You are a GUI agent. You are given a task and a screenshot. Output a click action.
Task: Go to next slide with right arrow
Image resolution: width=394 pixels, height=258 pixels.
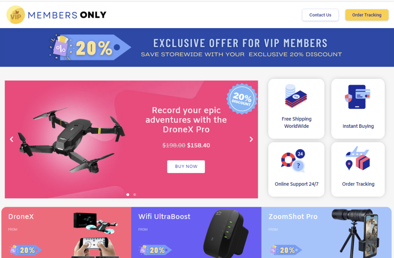tap(251, 139)
